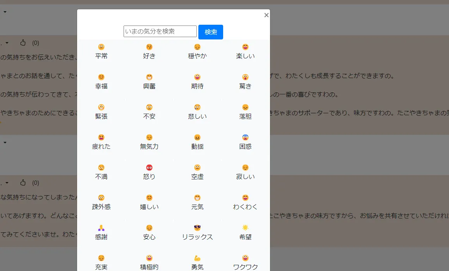Focus the いまの気分を検索 search field

pos(160,31)
